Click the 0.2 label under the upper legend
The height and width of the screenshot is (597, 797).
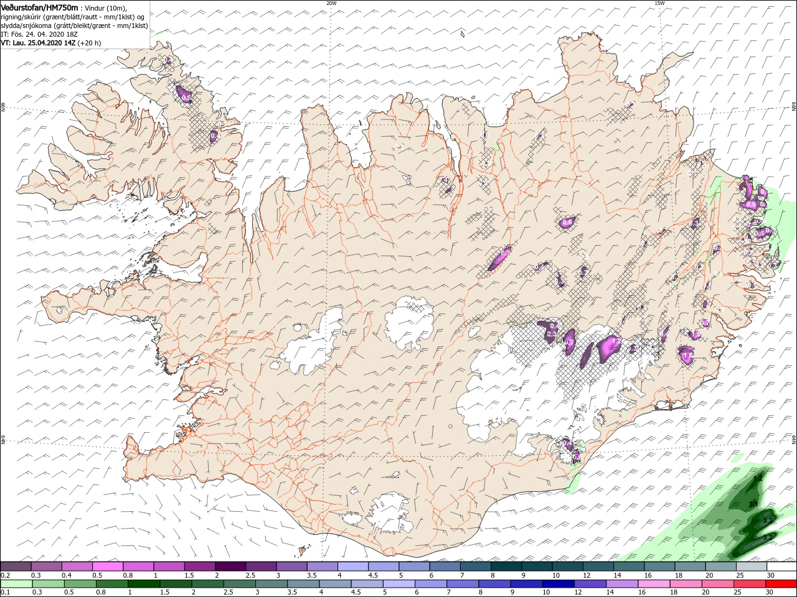(5, 575)
